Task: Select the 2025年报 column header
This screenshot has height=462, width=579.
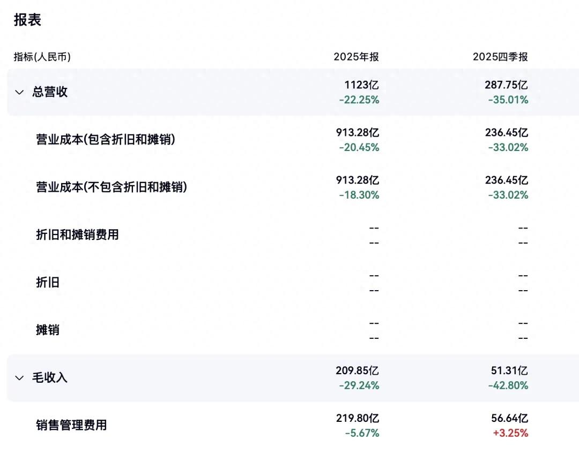Action: [x=356, y=57]
